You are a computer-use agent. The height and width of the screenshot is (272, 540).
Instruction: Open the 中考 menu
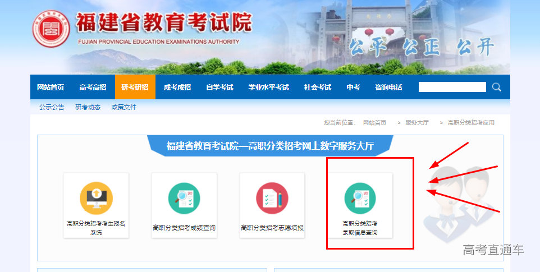click(353, 87)
